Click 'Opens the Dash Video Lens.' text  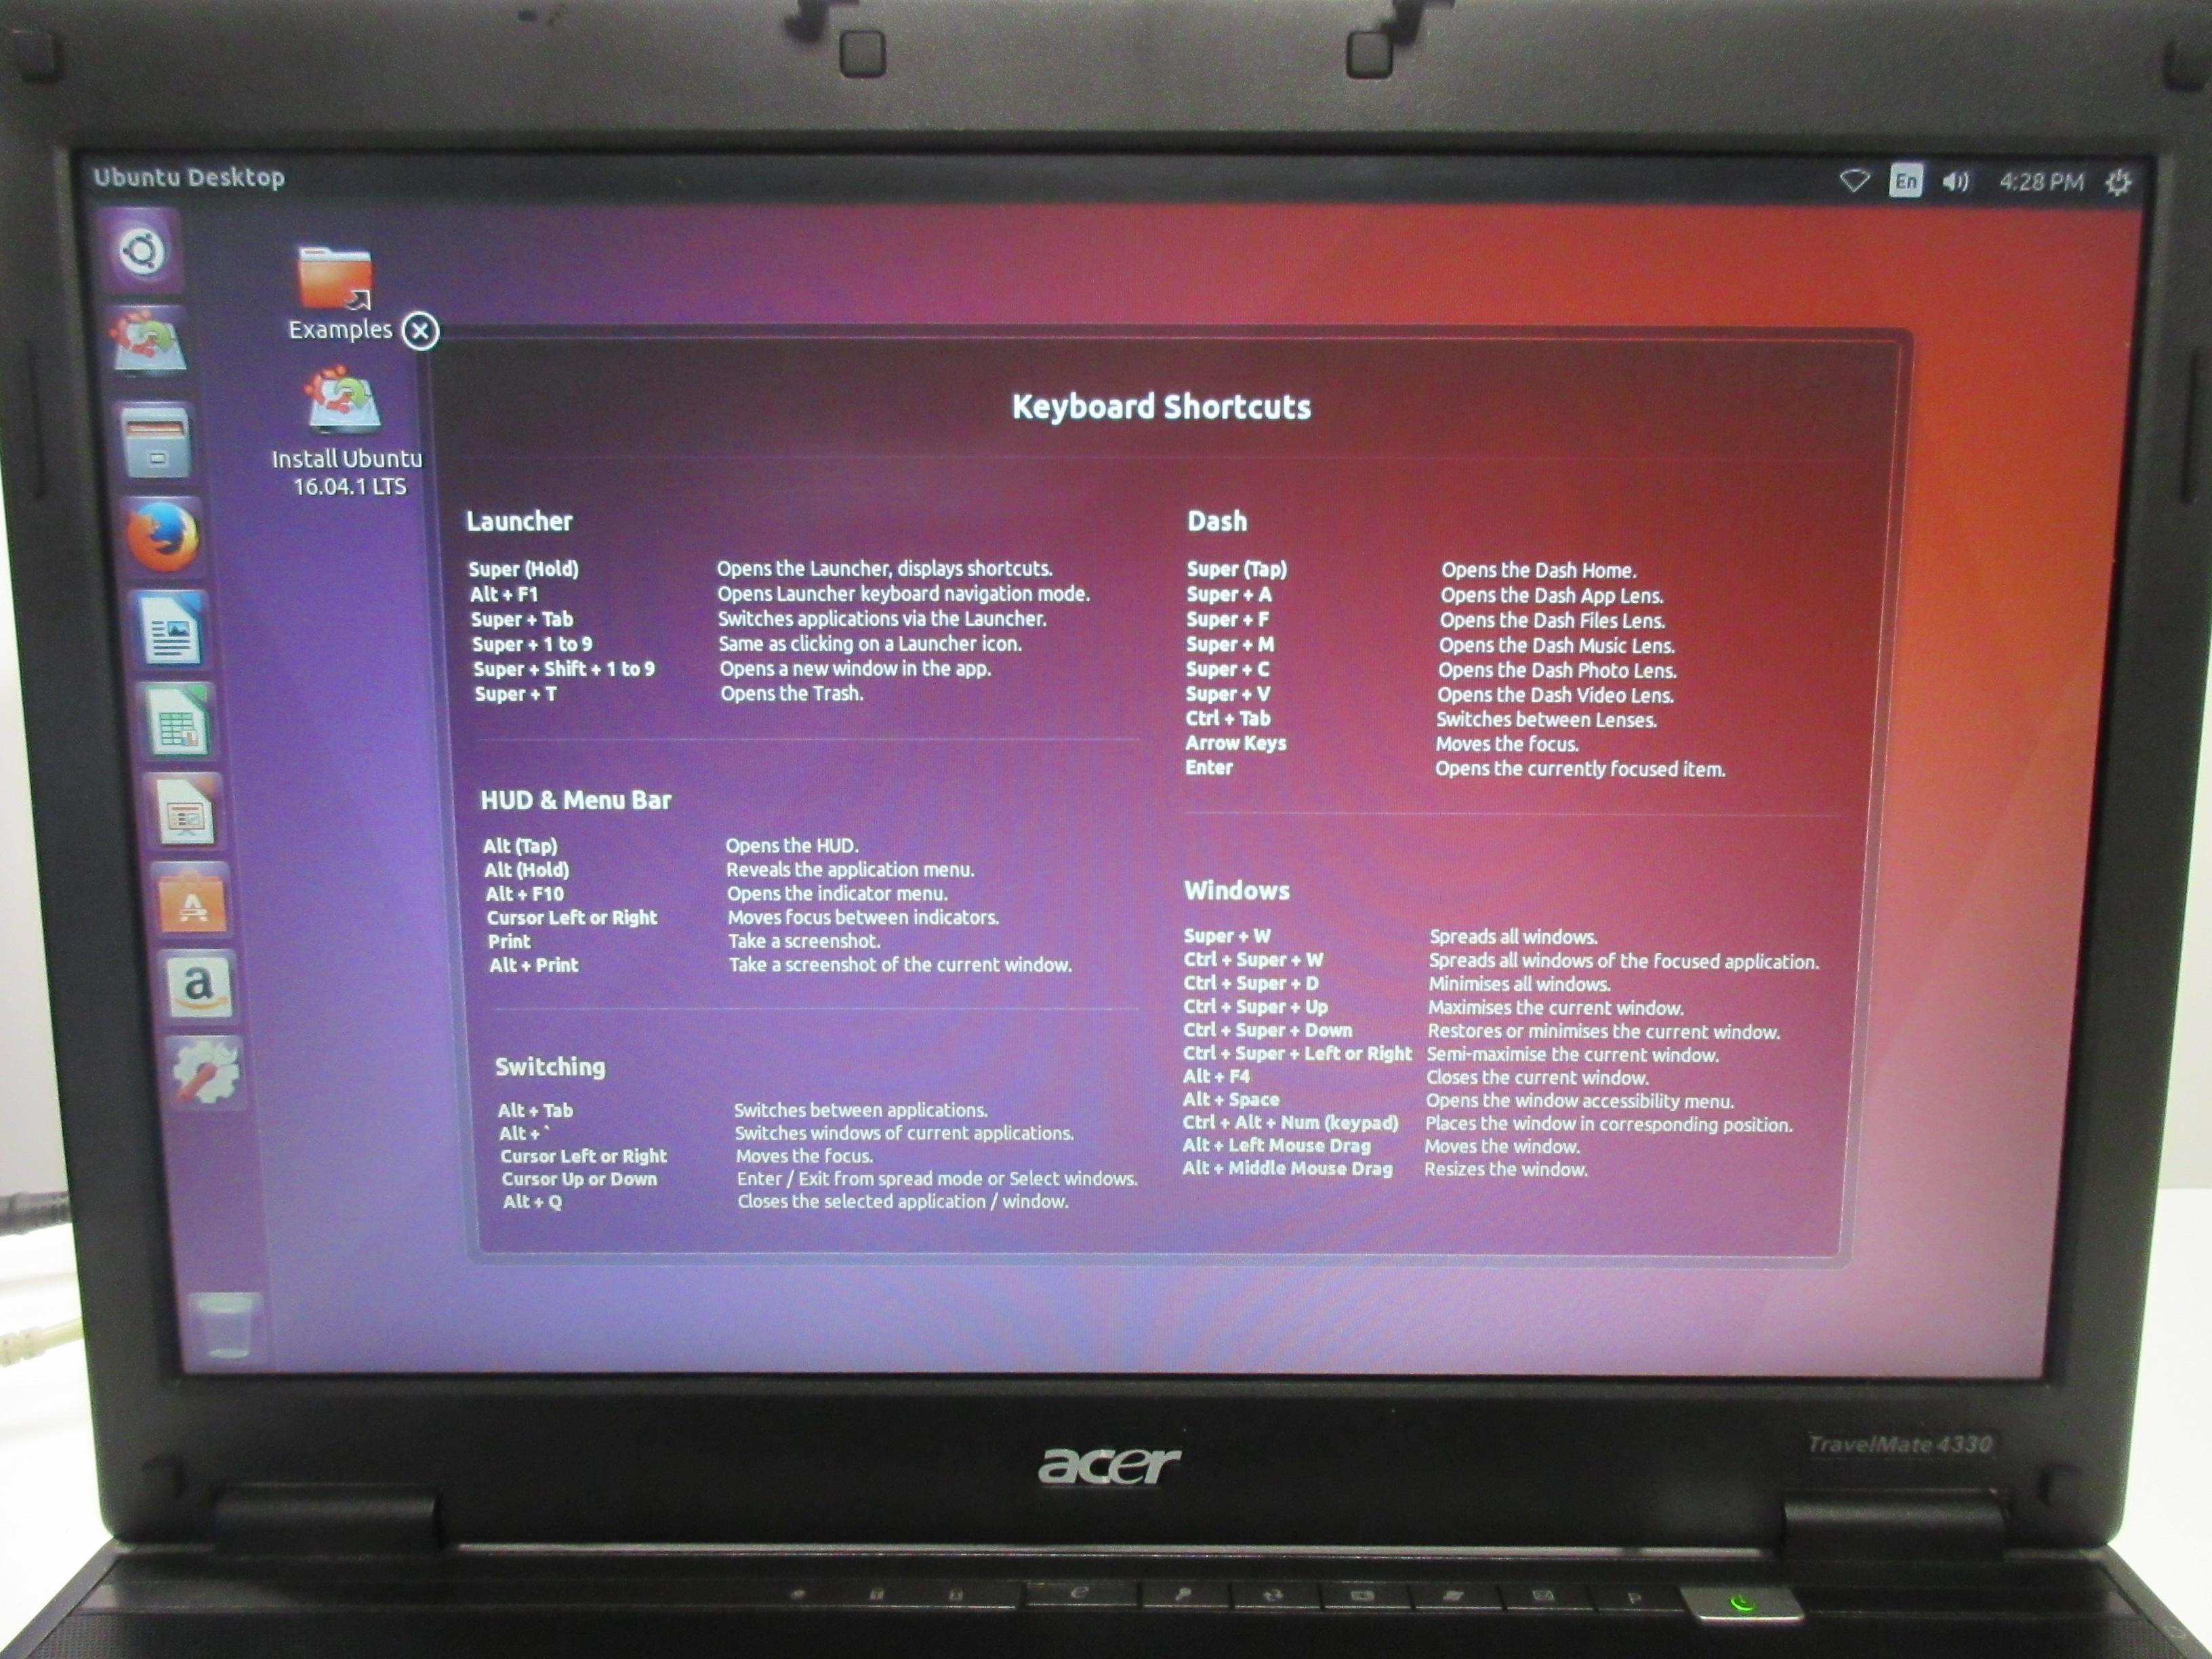(1556, 695)
